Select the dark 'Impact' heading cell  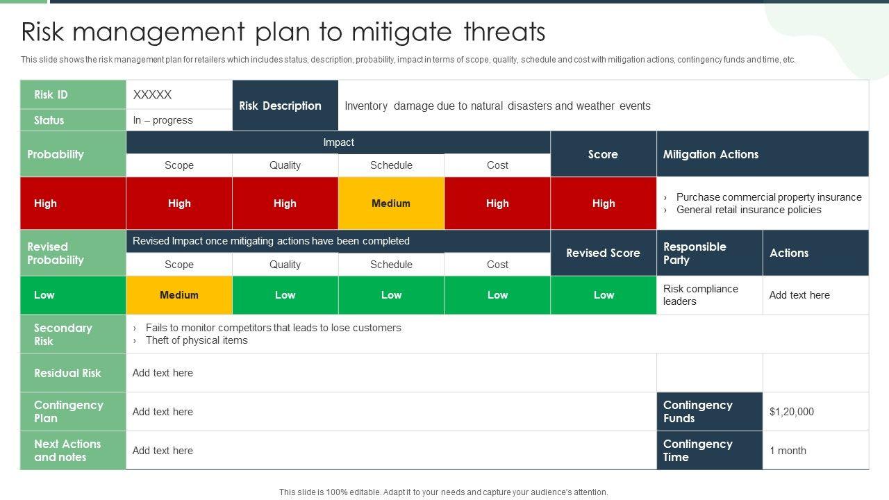coord(338,142)
